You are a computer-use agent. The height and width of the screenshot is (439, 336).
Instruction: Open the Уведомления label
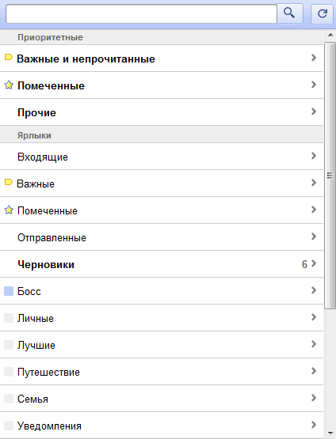click(162, 426)
